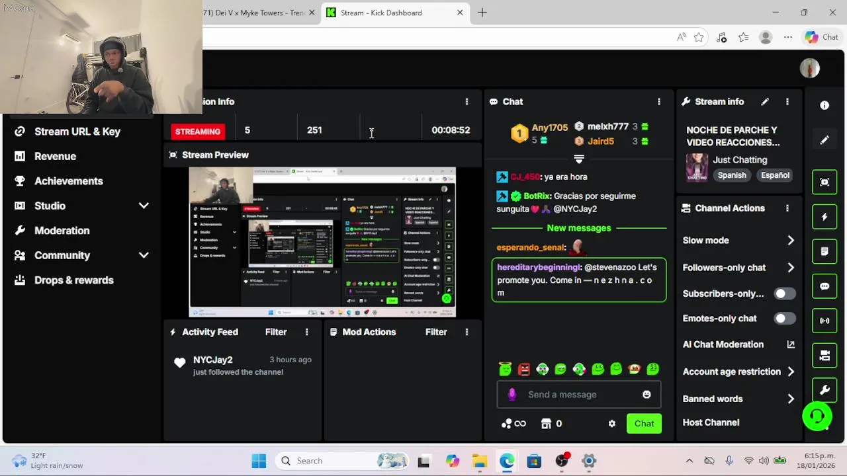Click username esperando_senal in chat

coord(531,247)
